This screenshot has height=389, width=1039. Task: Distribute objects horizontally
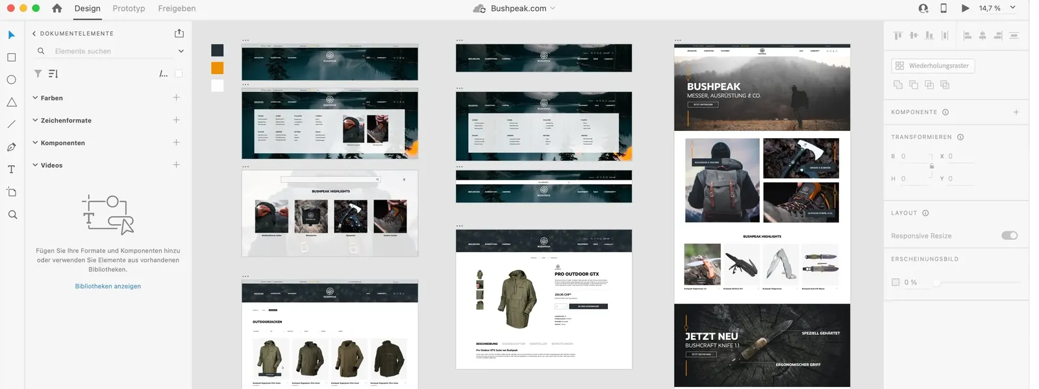(x=945, y=36)
